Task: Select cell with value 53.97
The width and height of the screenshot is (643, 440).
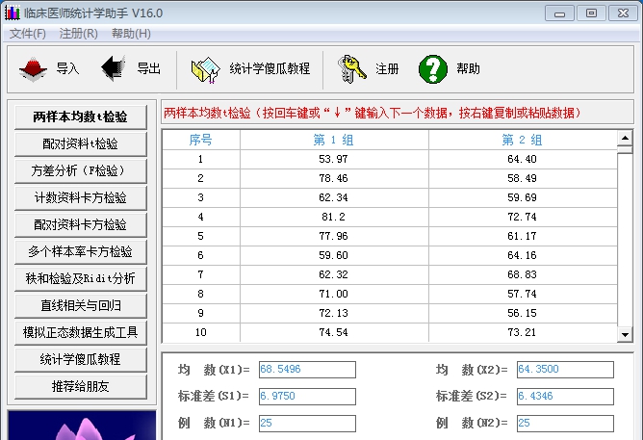Action: coord(334,159)
